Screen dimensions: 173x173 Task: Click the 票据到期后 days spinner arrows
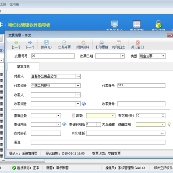[x=99, y=124]
